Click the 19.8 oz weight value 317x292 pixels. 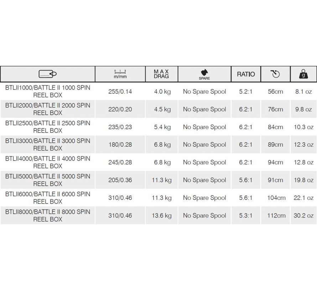(x=303, y=180)
